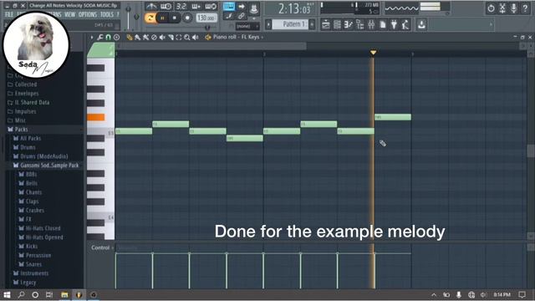Image resolution: width=535 pixels, height=301 pixels.
Task: Open the tempo tapper icon
Action: [405, 24]
